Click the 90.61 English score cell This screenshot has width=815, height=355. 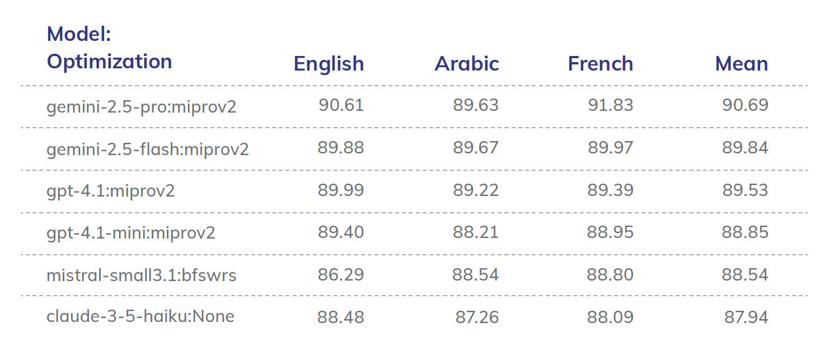pos(341,105)
